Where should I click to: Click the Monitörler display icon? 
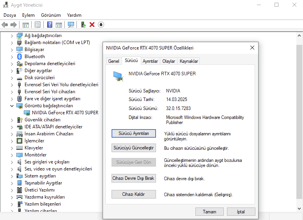(x=19, y=155)
